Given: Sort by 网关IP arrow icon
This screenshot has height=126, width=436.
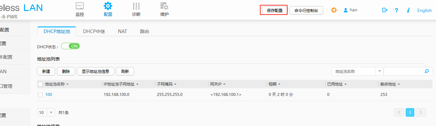Looking at the screenshot, I should pyautogui.click(x=224, y=84).
